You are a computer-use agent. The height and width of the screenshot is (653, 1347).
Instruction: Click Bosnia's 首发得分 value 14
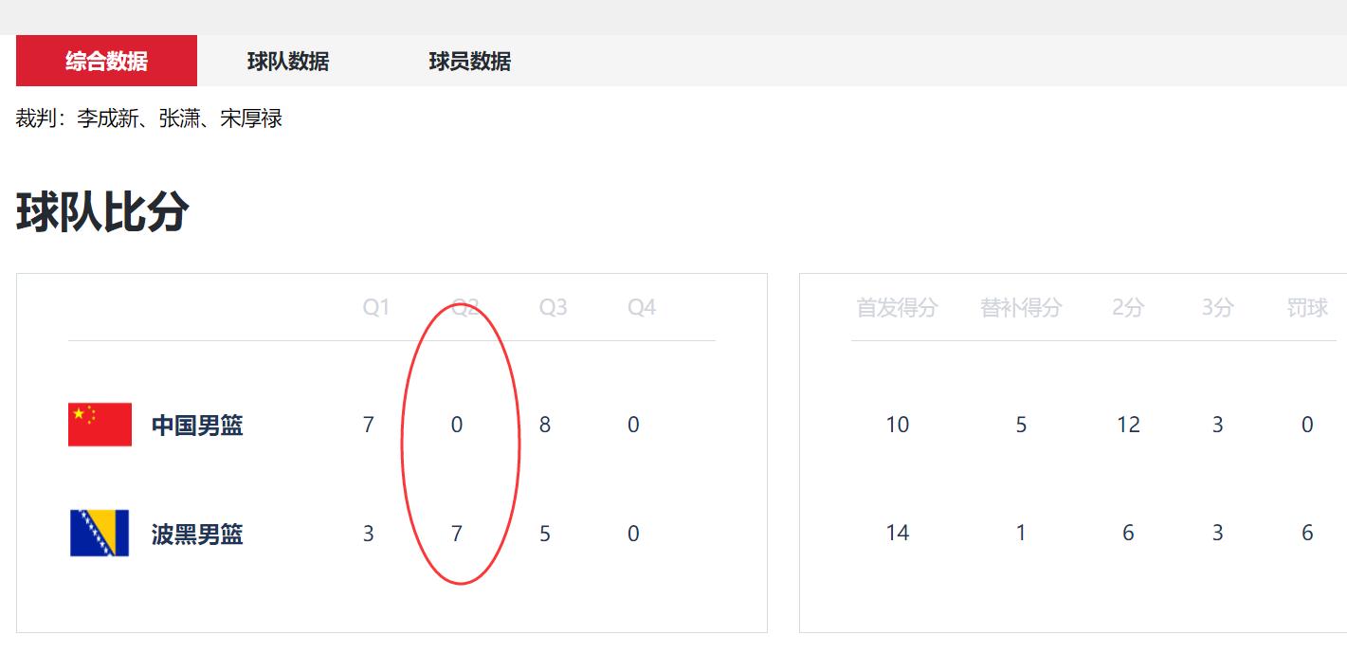(898, 534)
